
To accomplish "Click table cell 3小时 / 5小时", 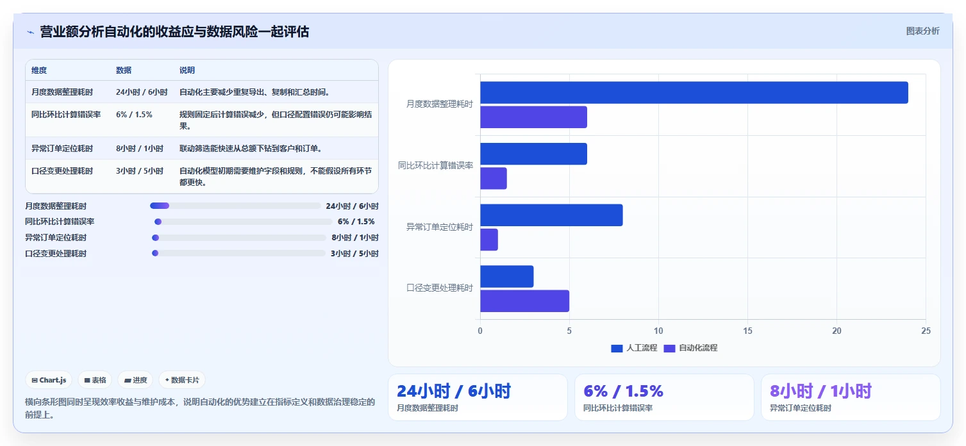I will click(x=140, y=171).
